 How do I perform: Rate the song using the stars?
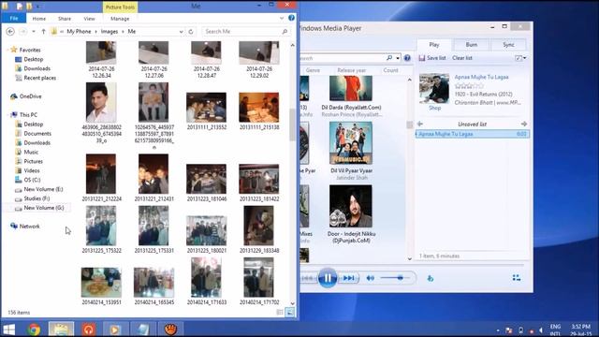(469, 86)
